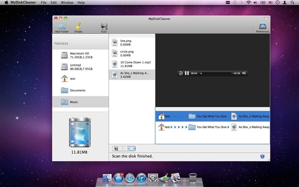
Task: Select the third view mode segment
Action: [x=132, y=148]
